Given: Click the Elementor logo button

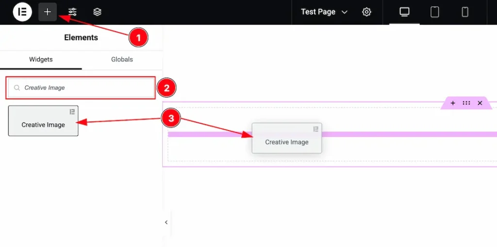Looking at the screenshot, I should pyautogui.click(x=22, y=12).
